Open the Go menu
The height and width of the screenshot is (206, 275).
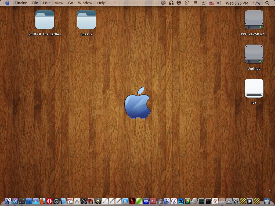tap(71, 3)
